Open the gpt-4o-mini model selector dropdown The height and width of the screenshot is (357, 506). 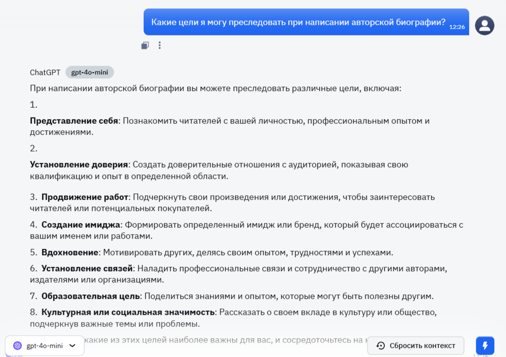coord(45,346)
